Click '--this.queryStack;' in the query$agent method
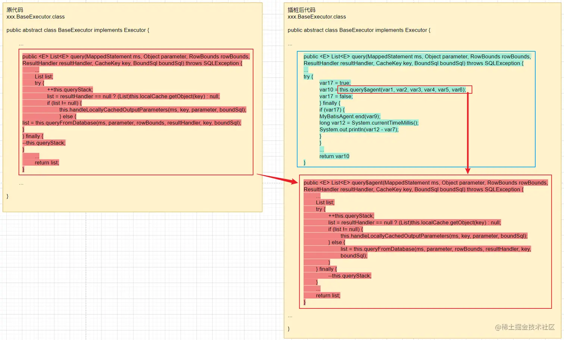Image resolution: width=564 pixels, height=340 pixels. pyautogui.click(x=350, y=276)
